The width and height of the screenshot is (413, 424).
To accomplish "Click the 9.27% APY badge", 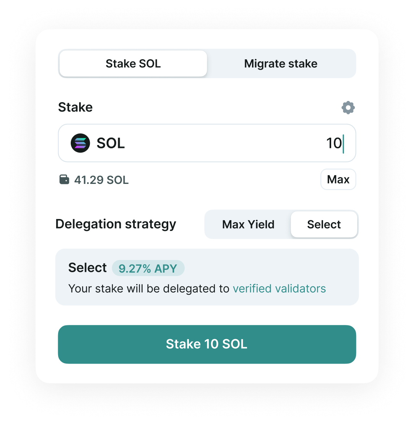I will [x=148, y=268].
